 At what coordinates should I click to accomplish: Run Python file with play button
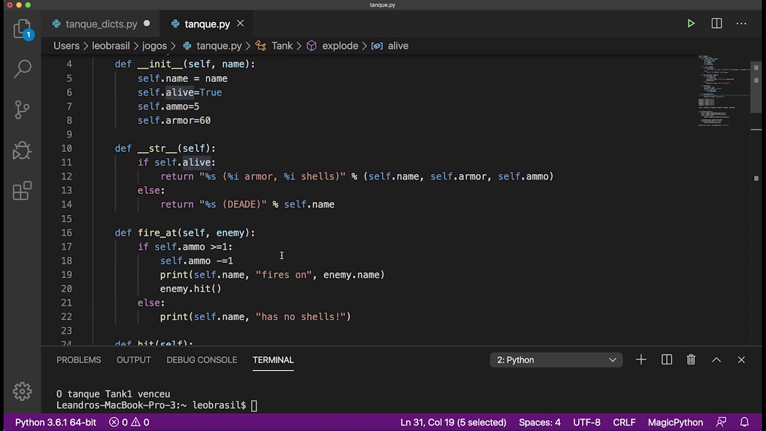pos(691,24)
